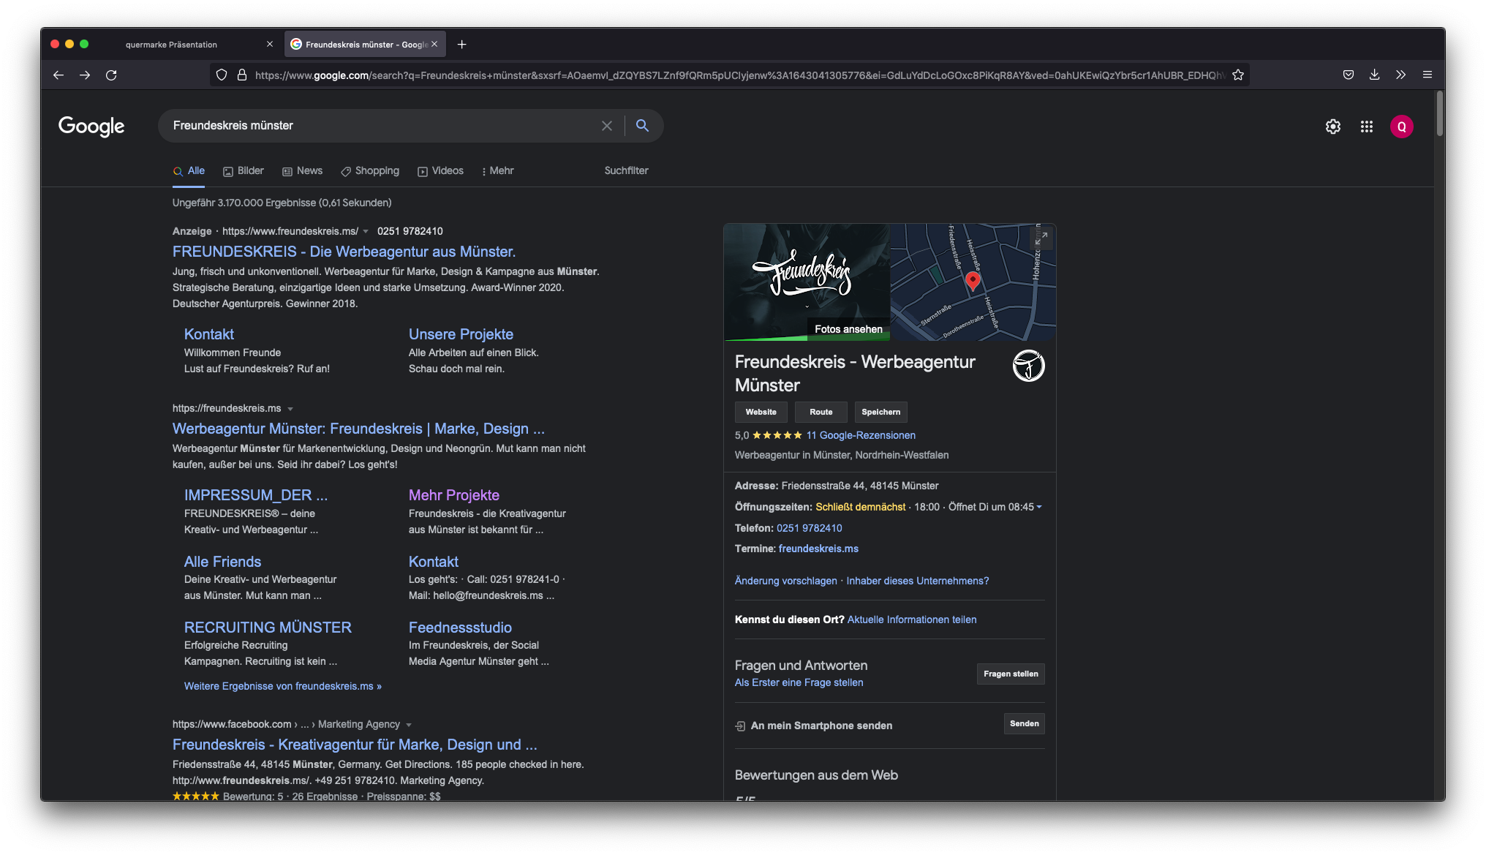Switch to the quermarke Präsentation browser tab

coord(171,45)
